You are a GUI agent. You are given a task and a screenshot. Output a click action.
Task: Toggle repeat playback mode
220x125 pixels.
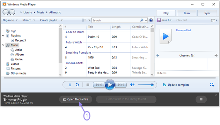coord(77,85)
